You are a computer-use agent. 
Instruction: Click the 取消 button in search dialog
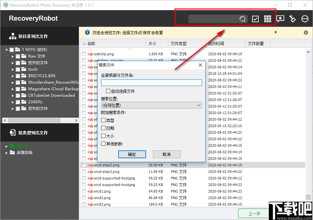pyautogui.click(x=167, y=154)
